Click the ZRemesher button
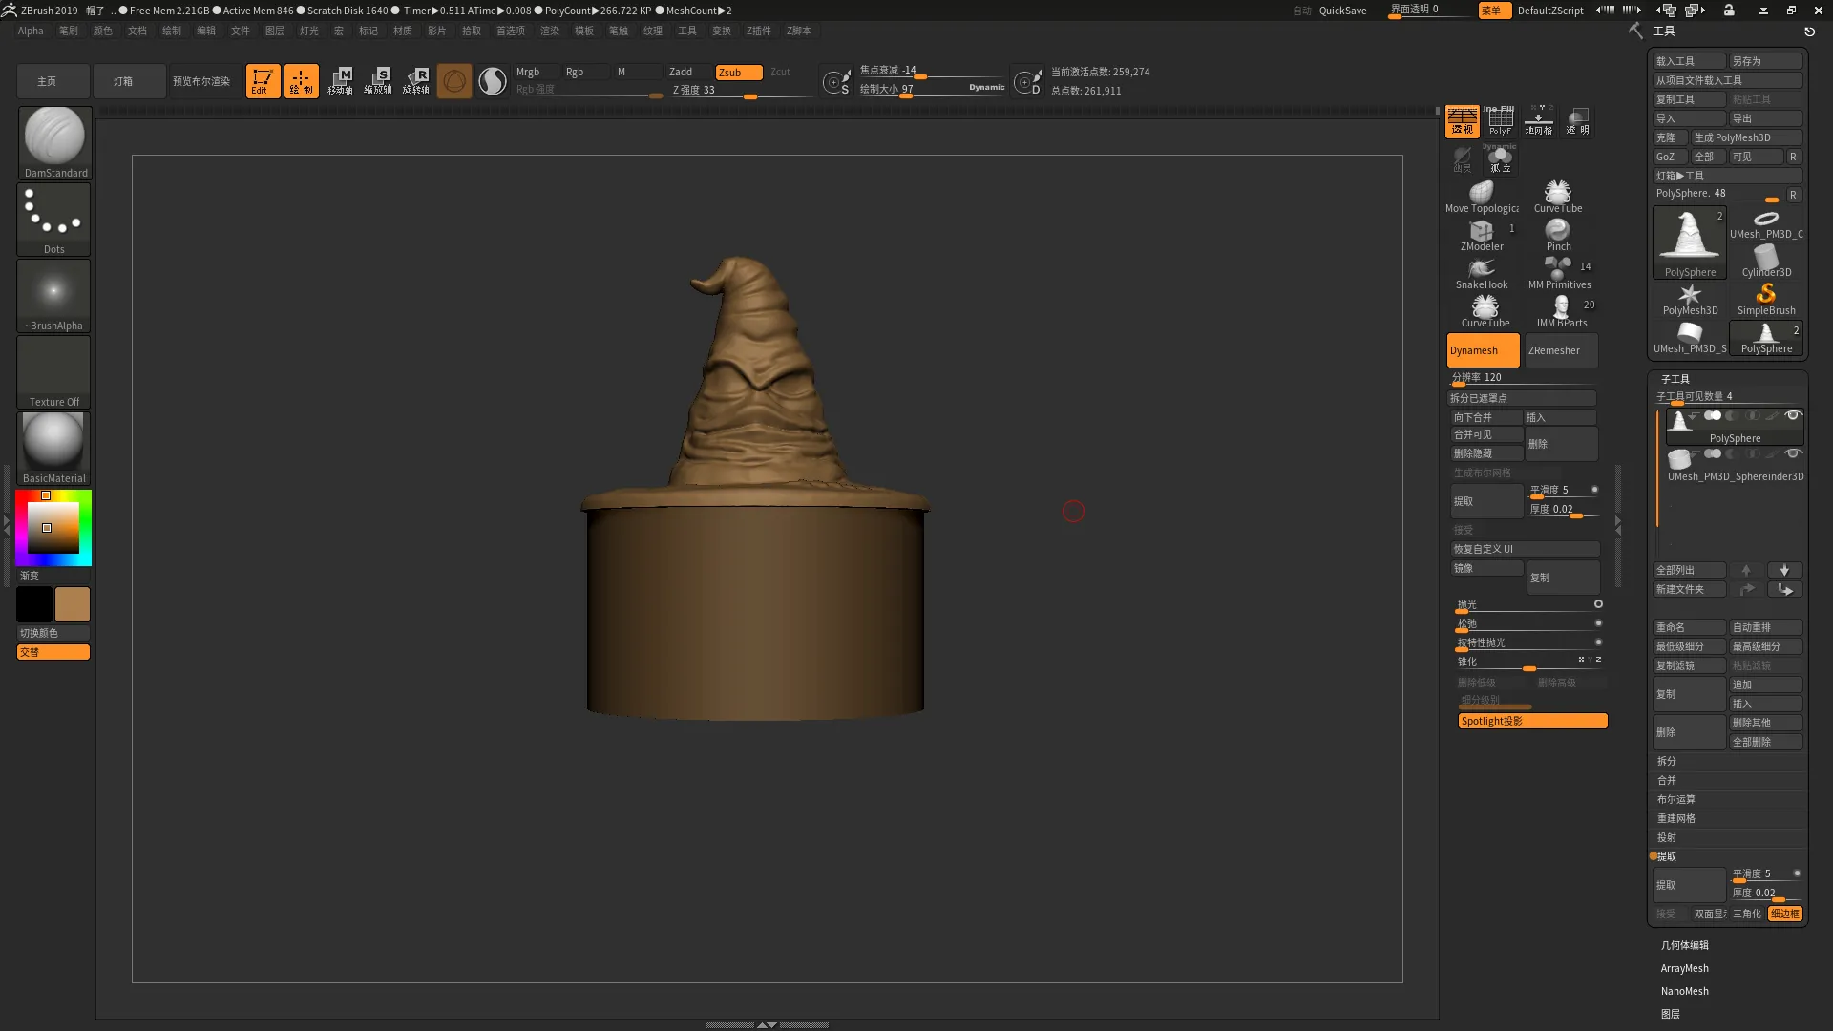1833x1031 pixels. (1560, 350)
